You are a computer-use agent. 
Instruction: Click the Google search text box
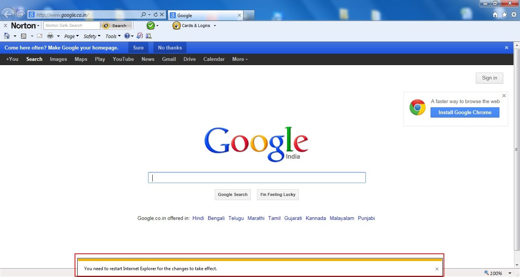257,178
